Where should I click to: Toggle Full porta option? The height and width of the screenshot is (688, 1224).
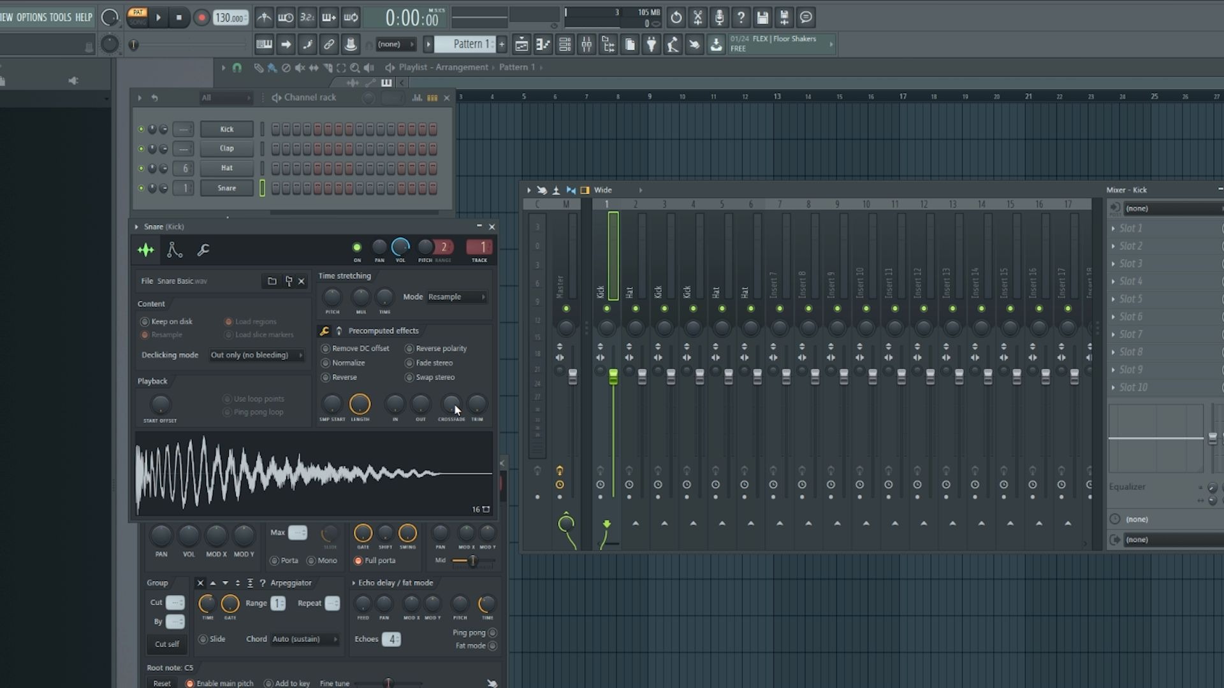click(x=375, y=561)
